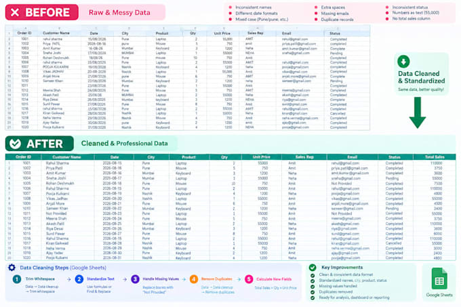
Task: Click the check icon beside 'Missing values handled'
Action: click(x=313, y=286)
